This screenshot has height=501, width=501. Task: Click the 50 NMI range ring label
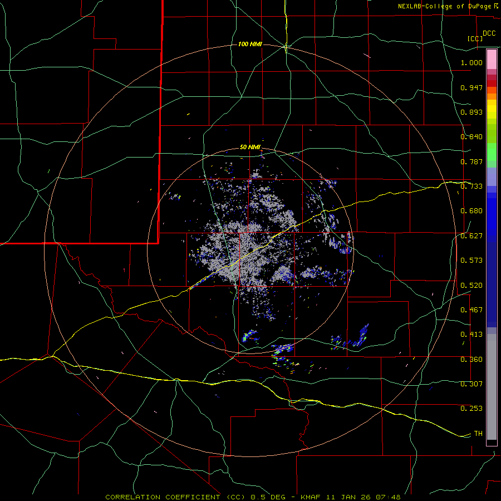tap(250, 148)
